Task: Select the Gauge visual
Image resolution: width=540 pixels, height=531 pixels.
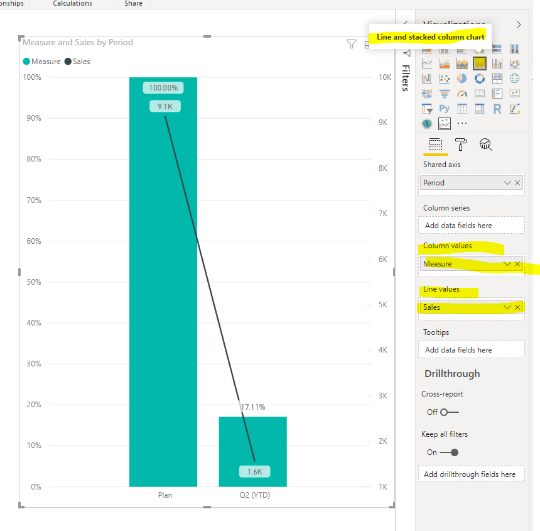Action: coord(462,94)
